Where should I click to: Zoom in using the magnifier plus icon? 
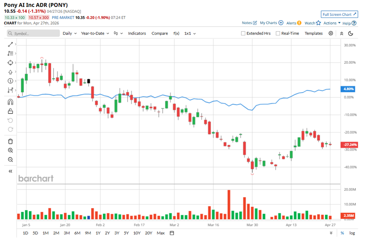[x=11, y=150]
